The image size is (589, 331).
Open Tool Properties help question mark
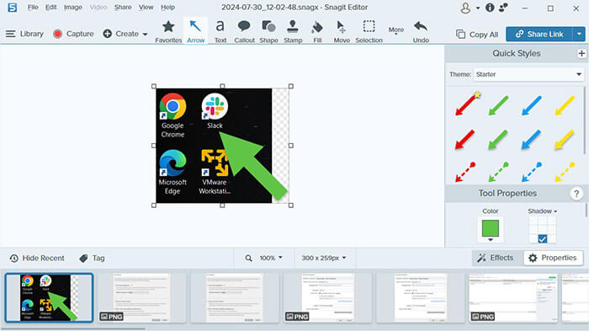(x=576, y=194)
